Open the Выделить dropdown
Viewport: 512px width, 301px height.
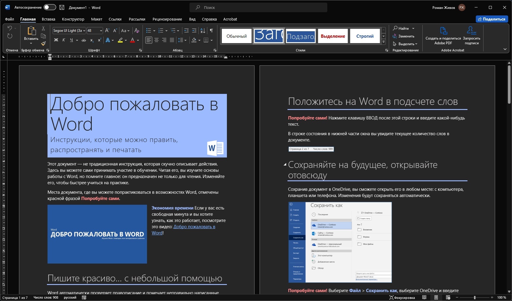pyautogui.click(x=405, y=44)
